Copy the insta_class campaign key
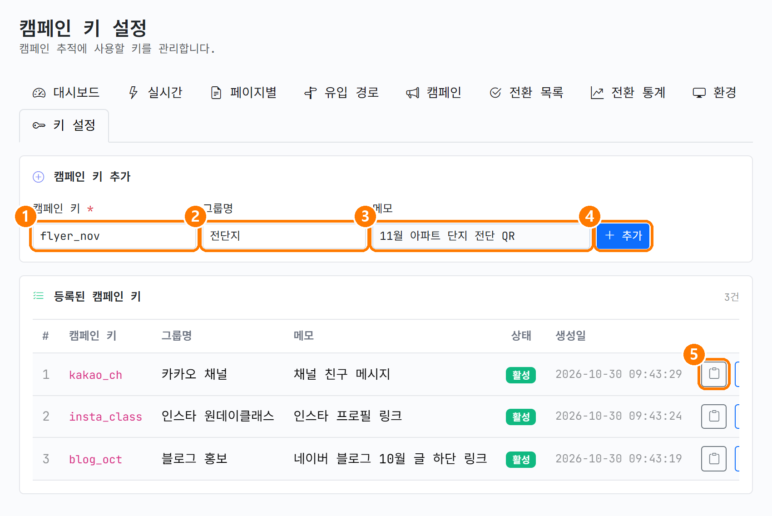This screenshot has height=516, width=772. (714, 416)
